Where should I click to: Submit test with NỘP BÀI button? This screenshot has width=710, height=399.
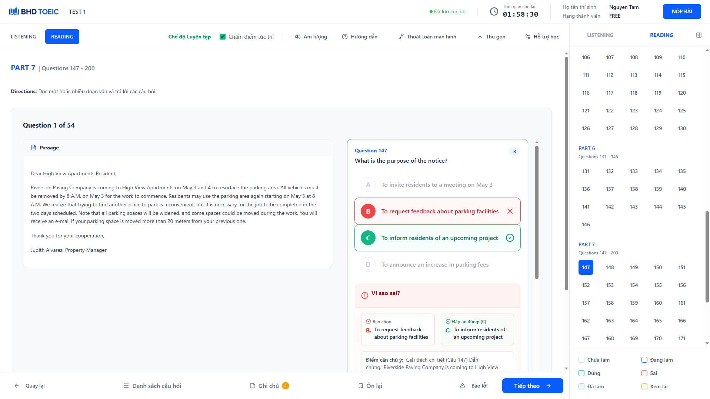pyautogui.click(x=682, y=11)
